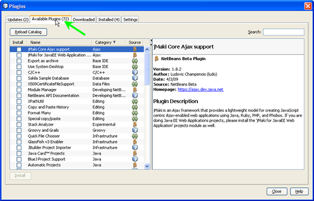Enable the Groovy and Grails checkbox
The height and width of the screenshot is (201, 314).
tap(19, 131)
